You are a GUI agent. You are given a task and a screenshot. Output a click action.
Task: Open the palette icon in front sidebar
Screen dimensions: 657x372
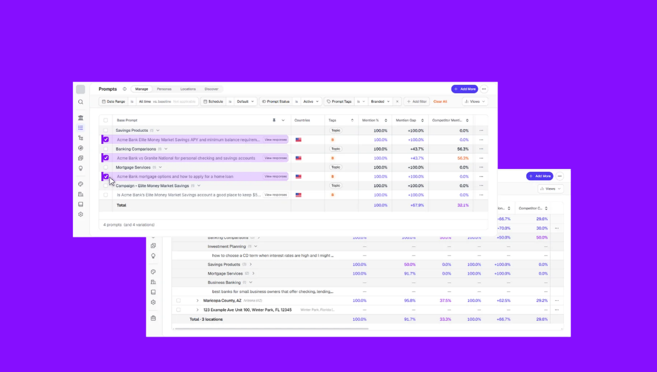[80, 184]
